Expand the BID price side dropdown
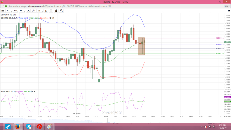This screenshot has width=231, height=130. [x=16, y=11]
